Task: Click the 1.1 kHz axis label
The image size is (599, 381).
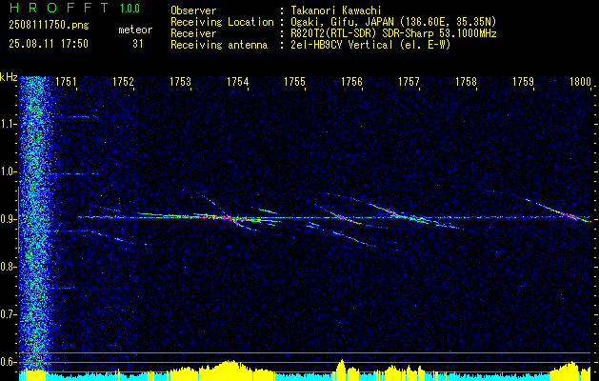Action: click(x=10, y=124)
